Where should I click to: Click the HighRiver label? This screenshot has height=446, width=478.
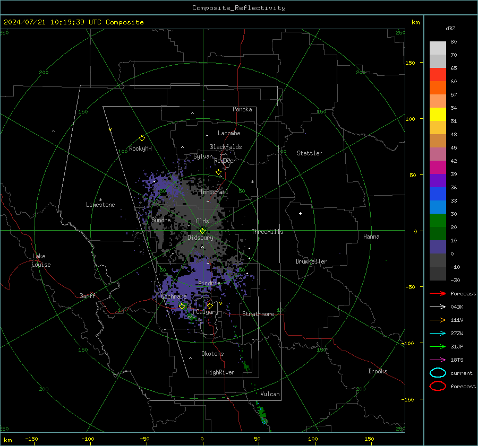pyautogui.click(x=220, y=372)
